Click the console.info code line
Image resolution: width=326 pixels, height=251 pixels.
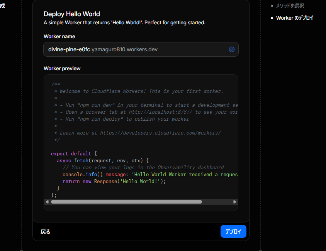(x=150, y=174)
